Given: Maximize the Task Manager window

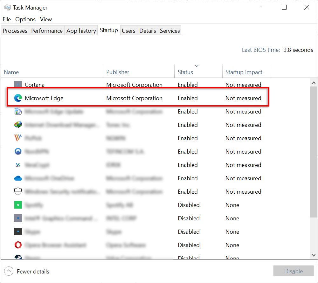Looking at the screenshot, I should (x=284, y=7).
